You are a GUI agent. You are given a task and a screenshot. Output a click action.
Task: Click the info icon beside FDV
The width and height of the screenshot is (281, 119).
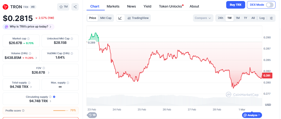click(44, 68)
